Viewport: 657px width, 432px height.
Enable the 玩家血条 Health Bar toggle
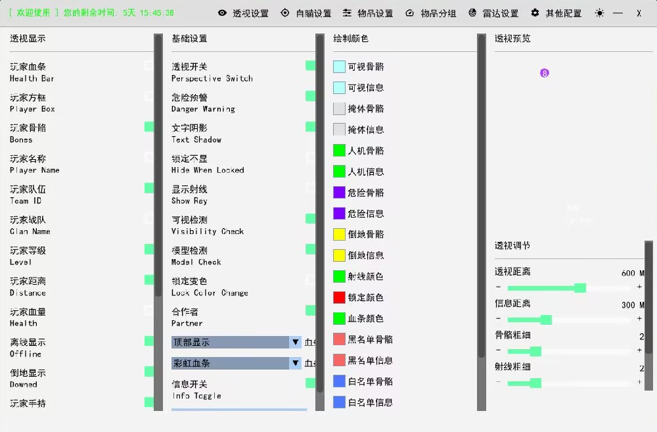point(149,66)
